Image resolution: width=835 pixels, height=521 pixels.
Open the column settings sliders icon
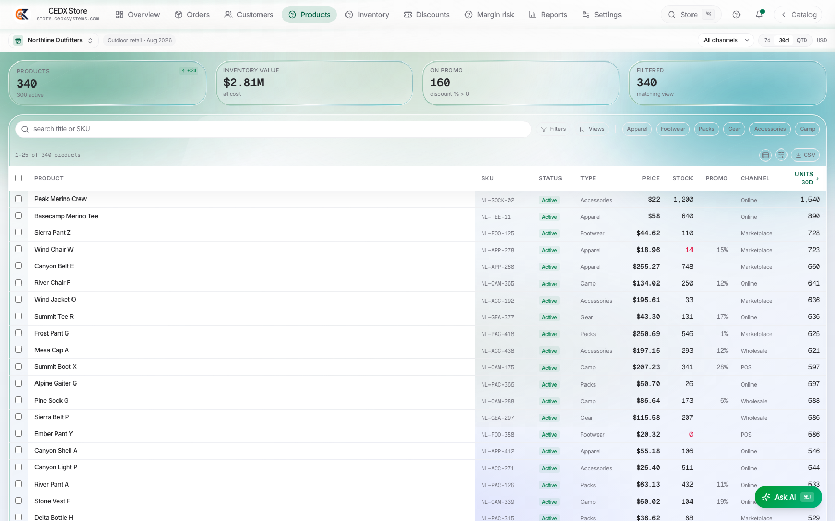pos(781,155)
